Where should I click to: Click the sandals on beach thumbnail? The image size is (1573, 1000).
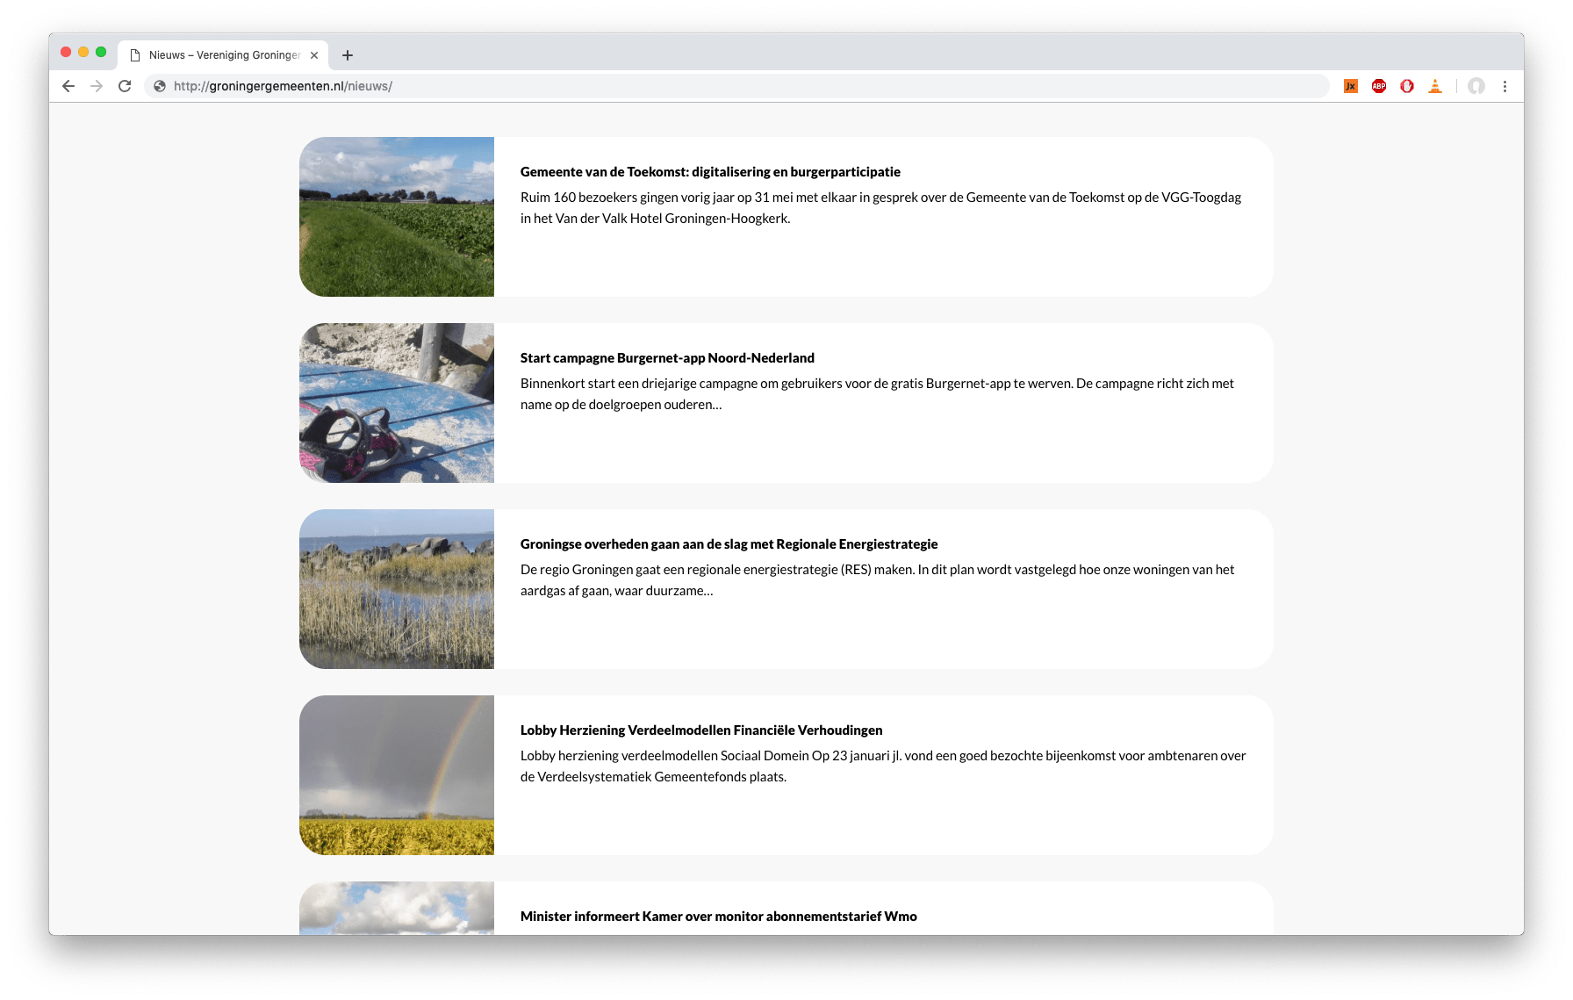coord(397,403)
